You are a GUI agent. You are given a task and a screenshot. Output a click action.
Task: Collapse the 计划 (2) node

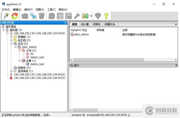click(x=19, y=51)
